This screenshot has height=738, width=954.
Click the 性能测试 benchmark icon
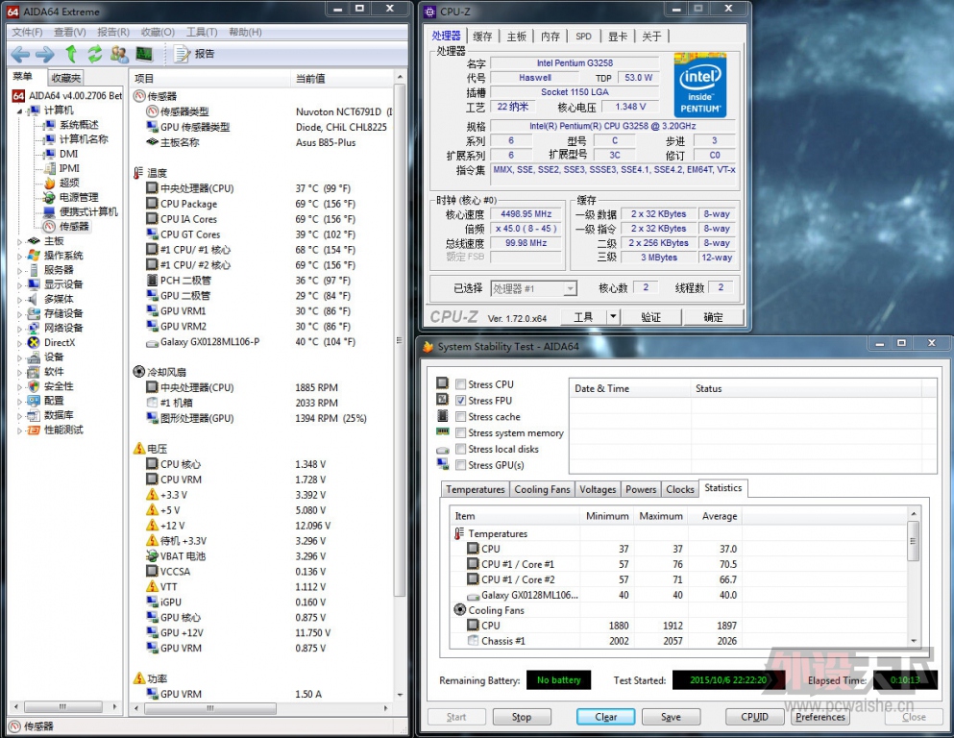34,430
